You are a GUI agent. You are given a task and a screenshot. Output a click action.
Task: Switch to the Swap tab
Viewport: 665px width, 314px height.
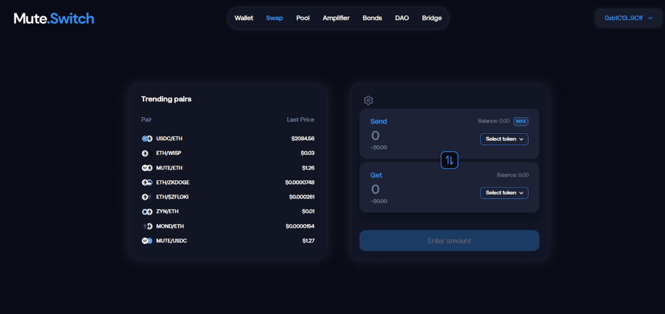[x=274, y=18]
